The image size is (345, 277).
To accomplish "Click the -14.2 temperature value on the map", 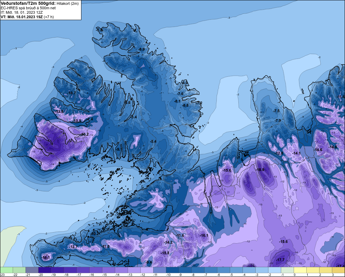I will pyautogui.click(x=168, y=242).
